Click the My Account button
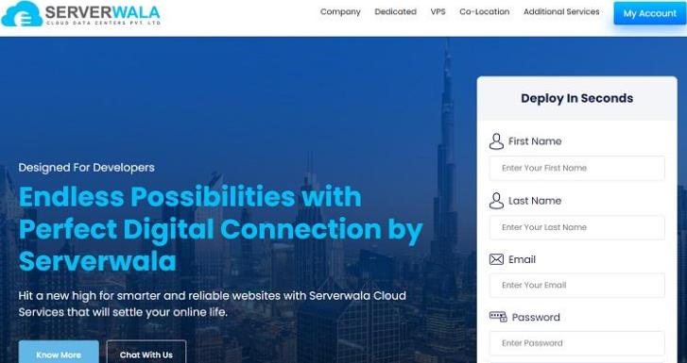Viewport: 687px width, 363px height. [650, 13]
